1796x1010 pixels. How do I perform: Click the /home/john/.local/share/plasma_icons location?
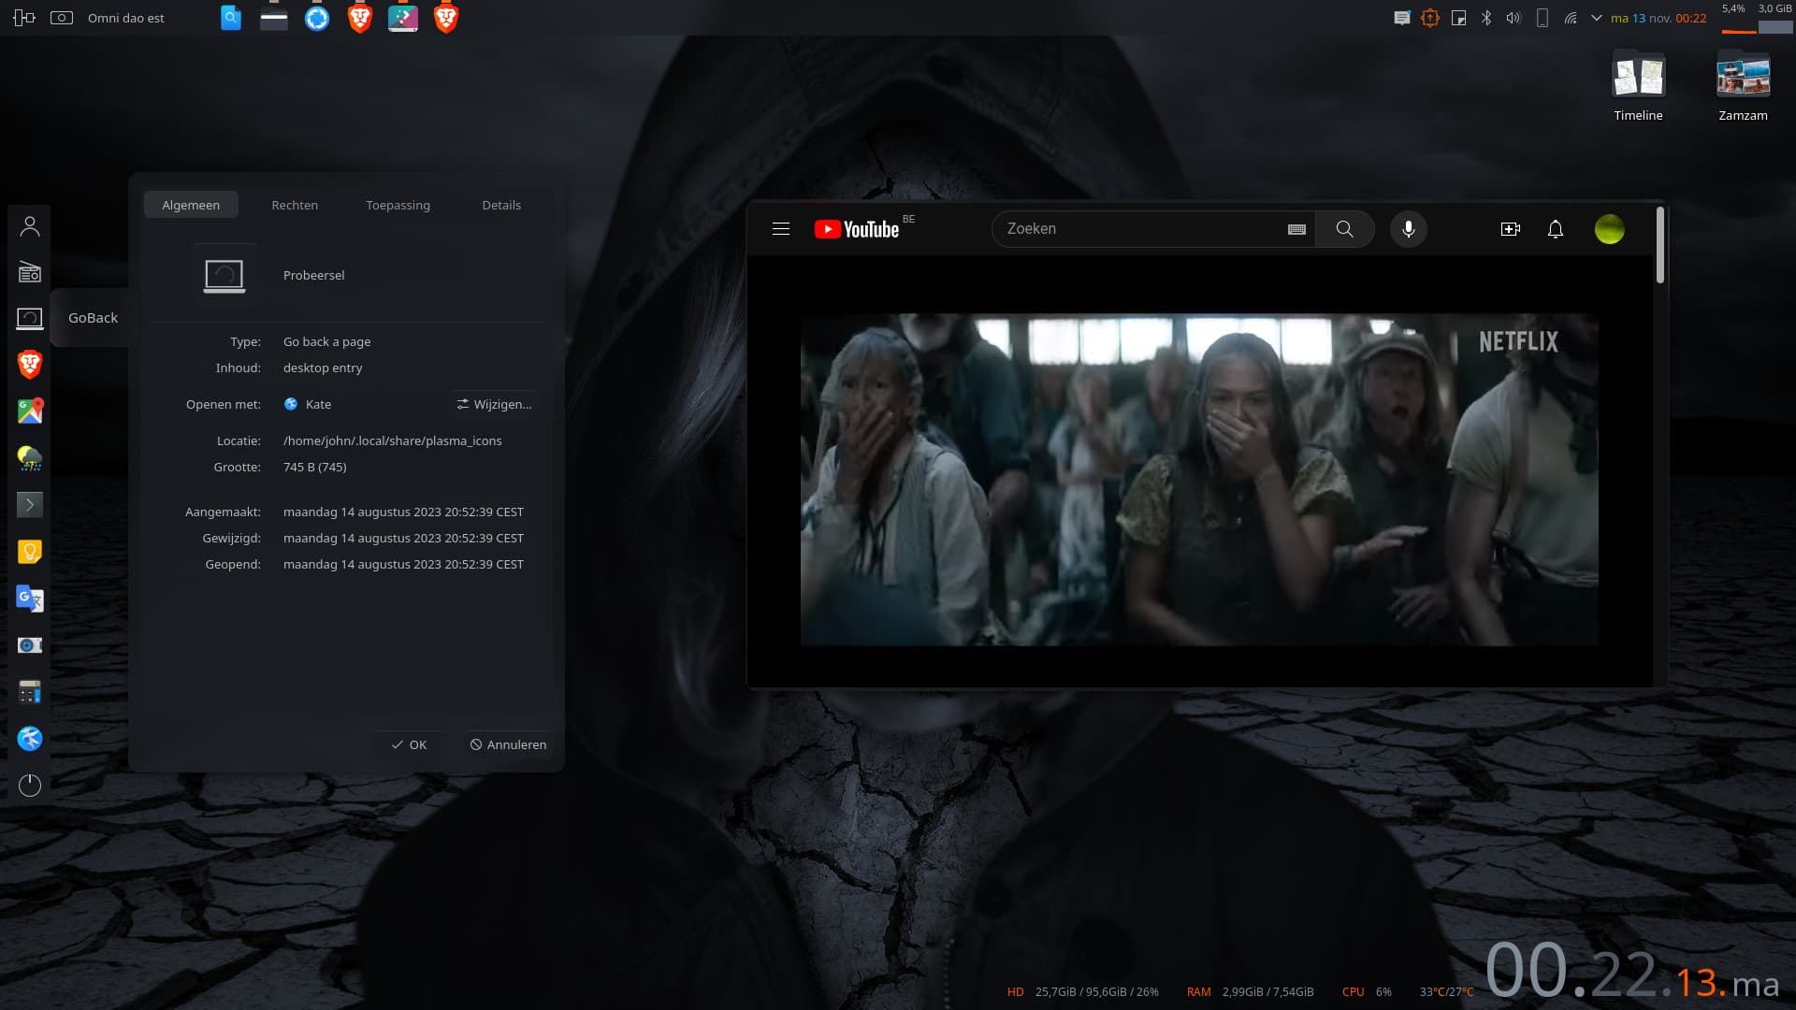[393, 440]
